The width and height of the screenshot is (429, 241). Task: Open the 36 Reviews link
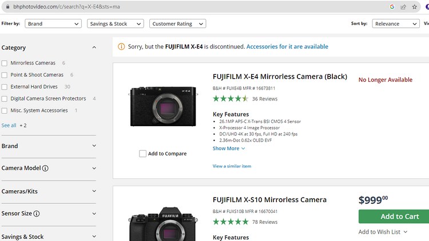265,99
